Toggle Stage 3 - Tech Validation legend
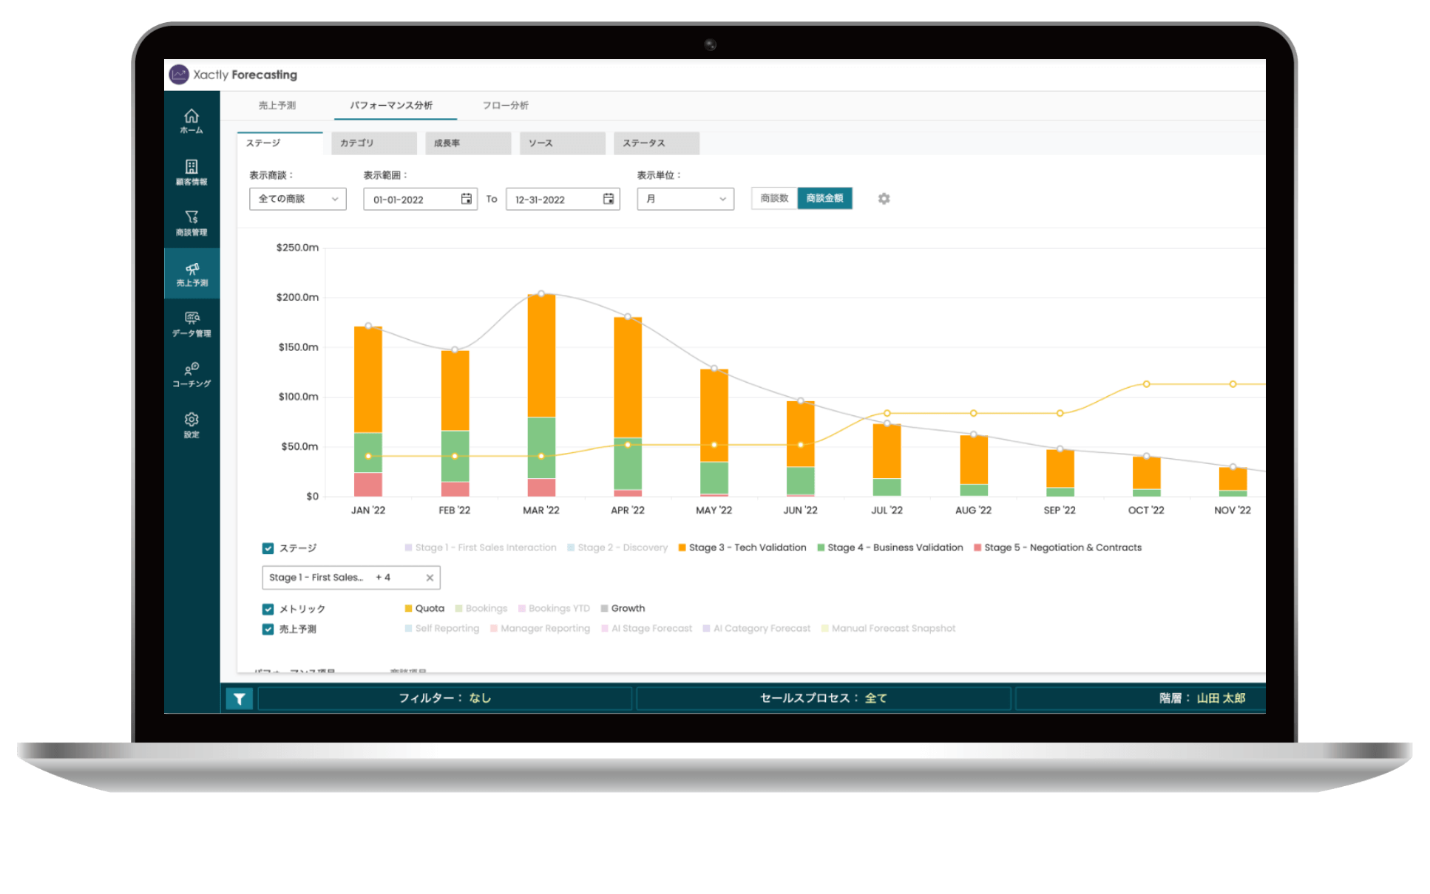1430x894 pixels. pyautogui.click(x=742, y=547)
